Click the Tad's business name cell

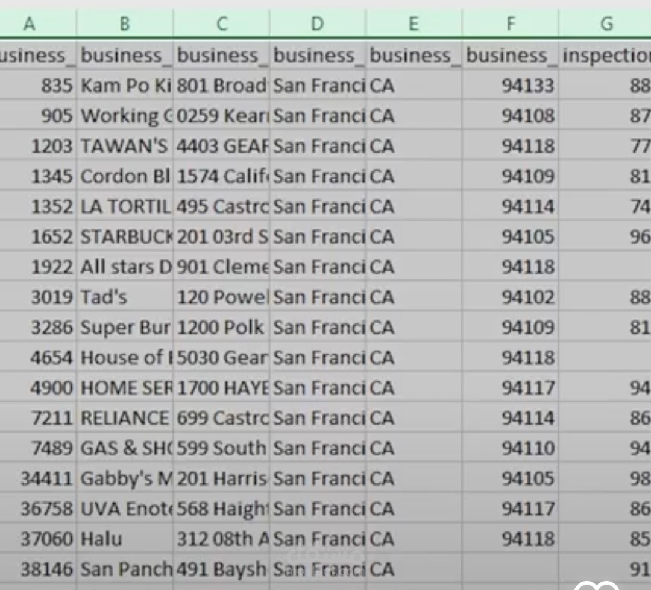point(124,297)
